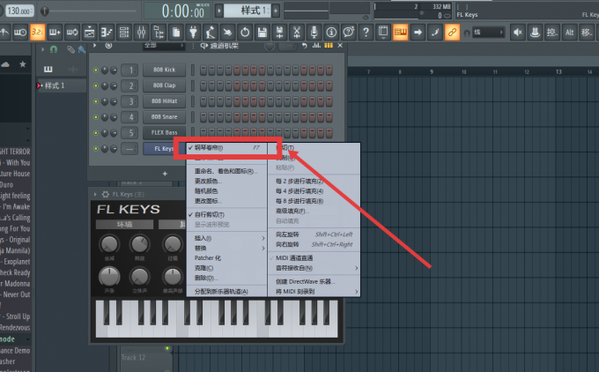Toggle first step button of 808 Clap

click(x=203, y=86)
